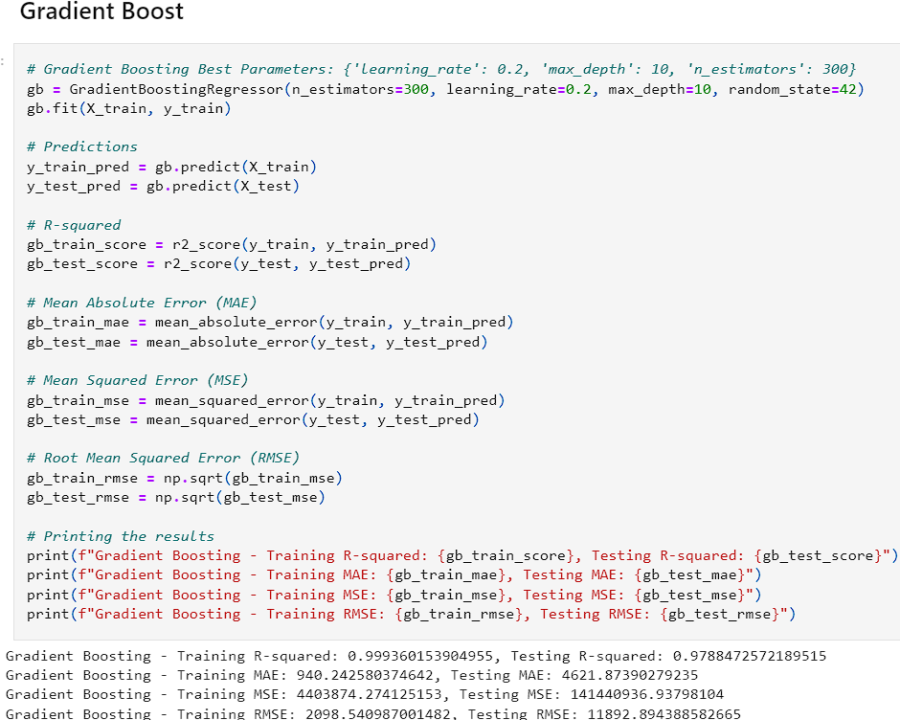The height and width of the screenshot is (720, 900).
Task: Click the print statement for R-squared
Action: click(x=462, y=555)
